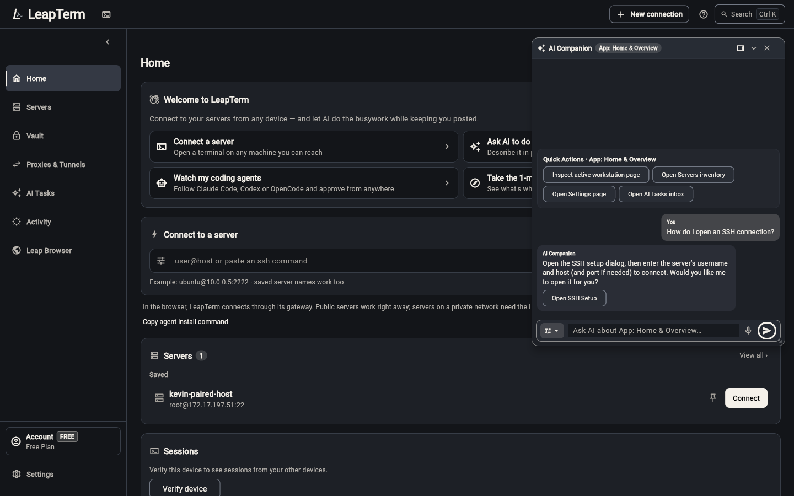Viewport: 794px width, 496px height.
Task: Click the App: Home & Overview context badge
Action: [x=628, y=48]
